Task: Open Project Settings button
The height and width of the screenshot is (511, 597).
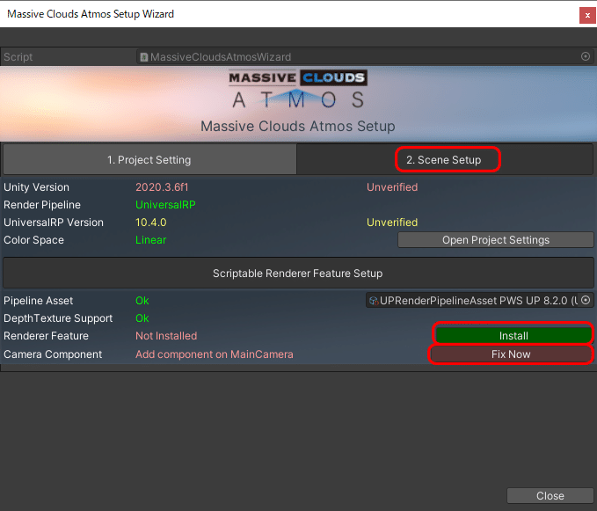Action: click(496, 240)
